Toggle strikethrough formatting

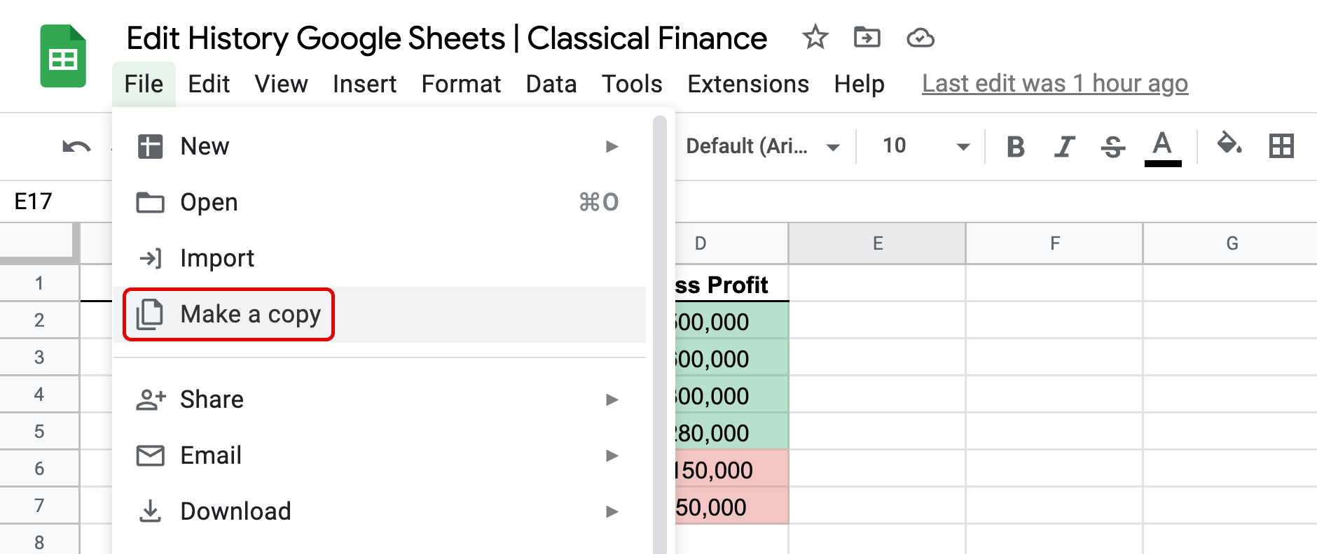click(1112, 146)
